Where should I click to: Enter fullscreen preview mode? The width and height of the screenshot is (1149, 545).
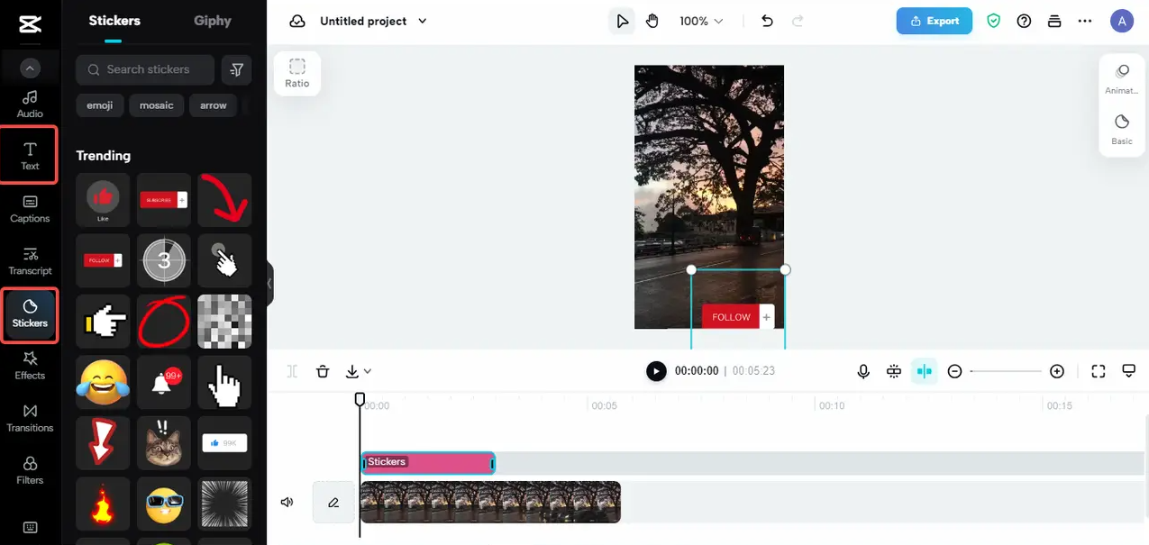pos(1098,371)
